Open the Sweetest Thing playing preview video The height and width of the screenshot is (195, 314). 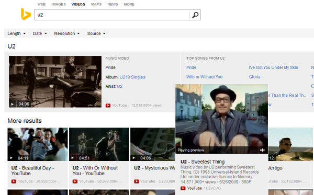[x=221, y=119]
